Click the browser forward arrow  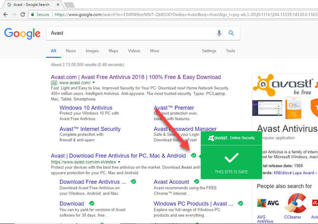pyautogui.click(x=14, y=14)
